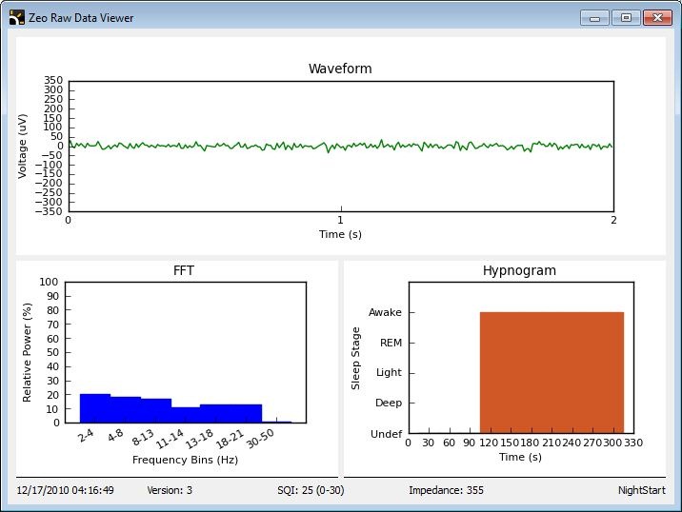Click the SQI: 25 (0-30) status text
Viewport: 682px width, 512px height.
[x=311, y=490]
